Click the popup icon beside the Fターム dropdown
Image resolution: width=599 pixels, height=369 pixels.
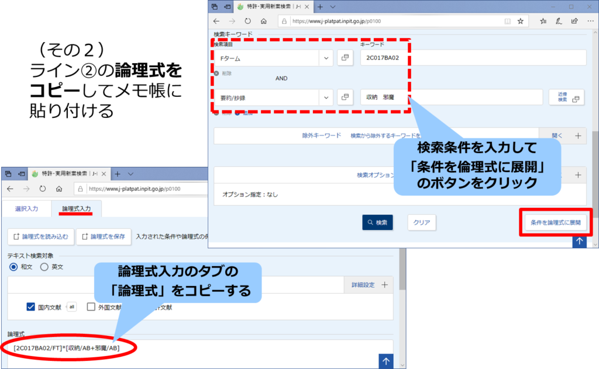tap(345, 58)
